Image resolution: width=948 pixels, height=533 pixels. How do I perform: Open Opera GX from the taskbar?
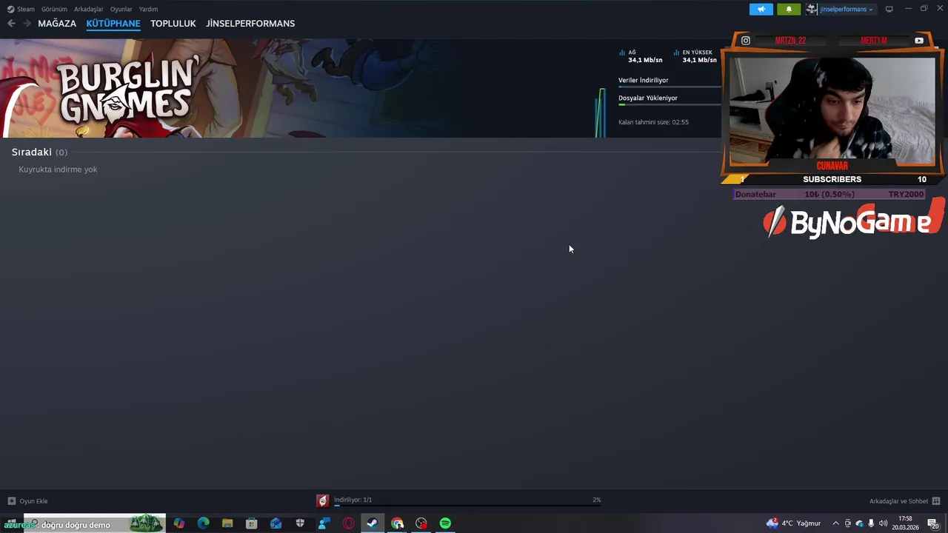[x=348, y=523]
